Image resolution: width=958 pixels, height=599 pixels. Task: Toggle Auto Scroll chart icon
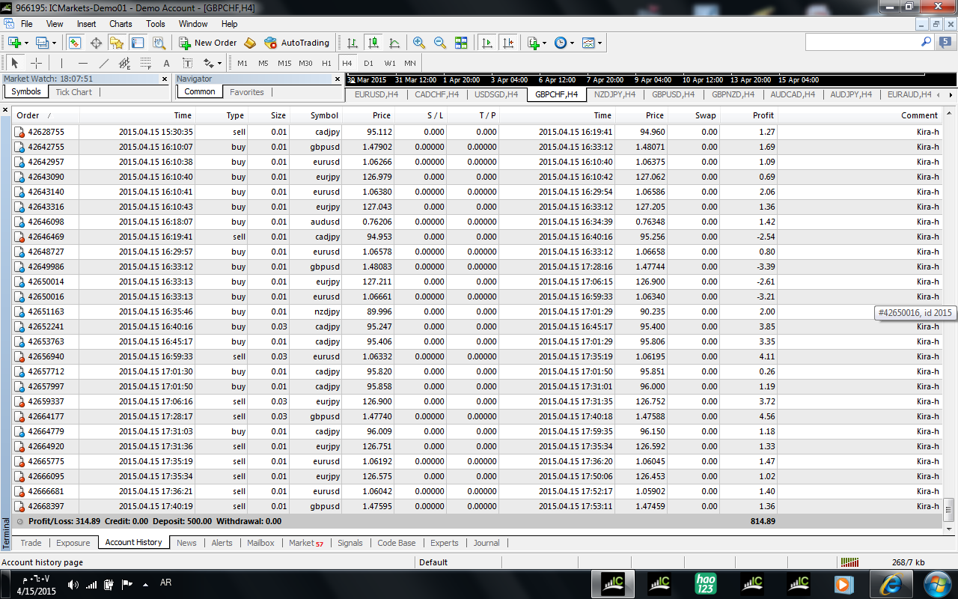pos(487,43)
